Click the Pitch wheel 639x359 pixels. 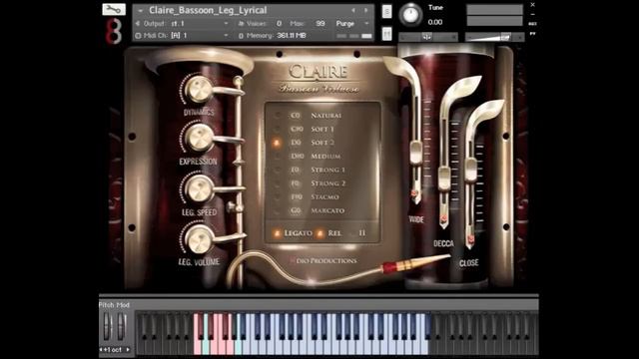pyautogui.click(x=107, y=326)
